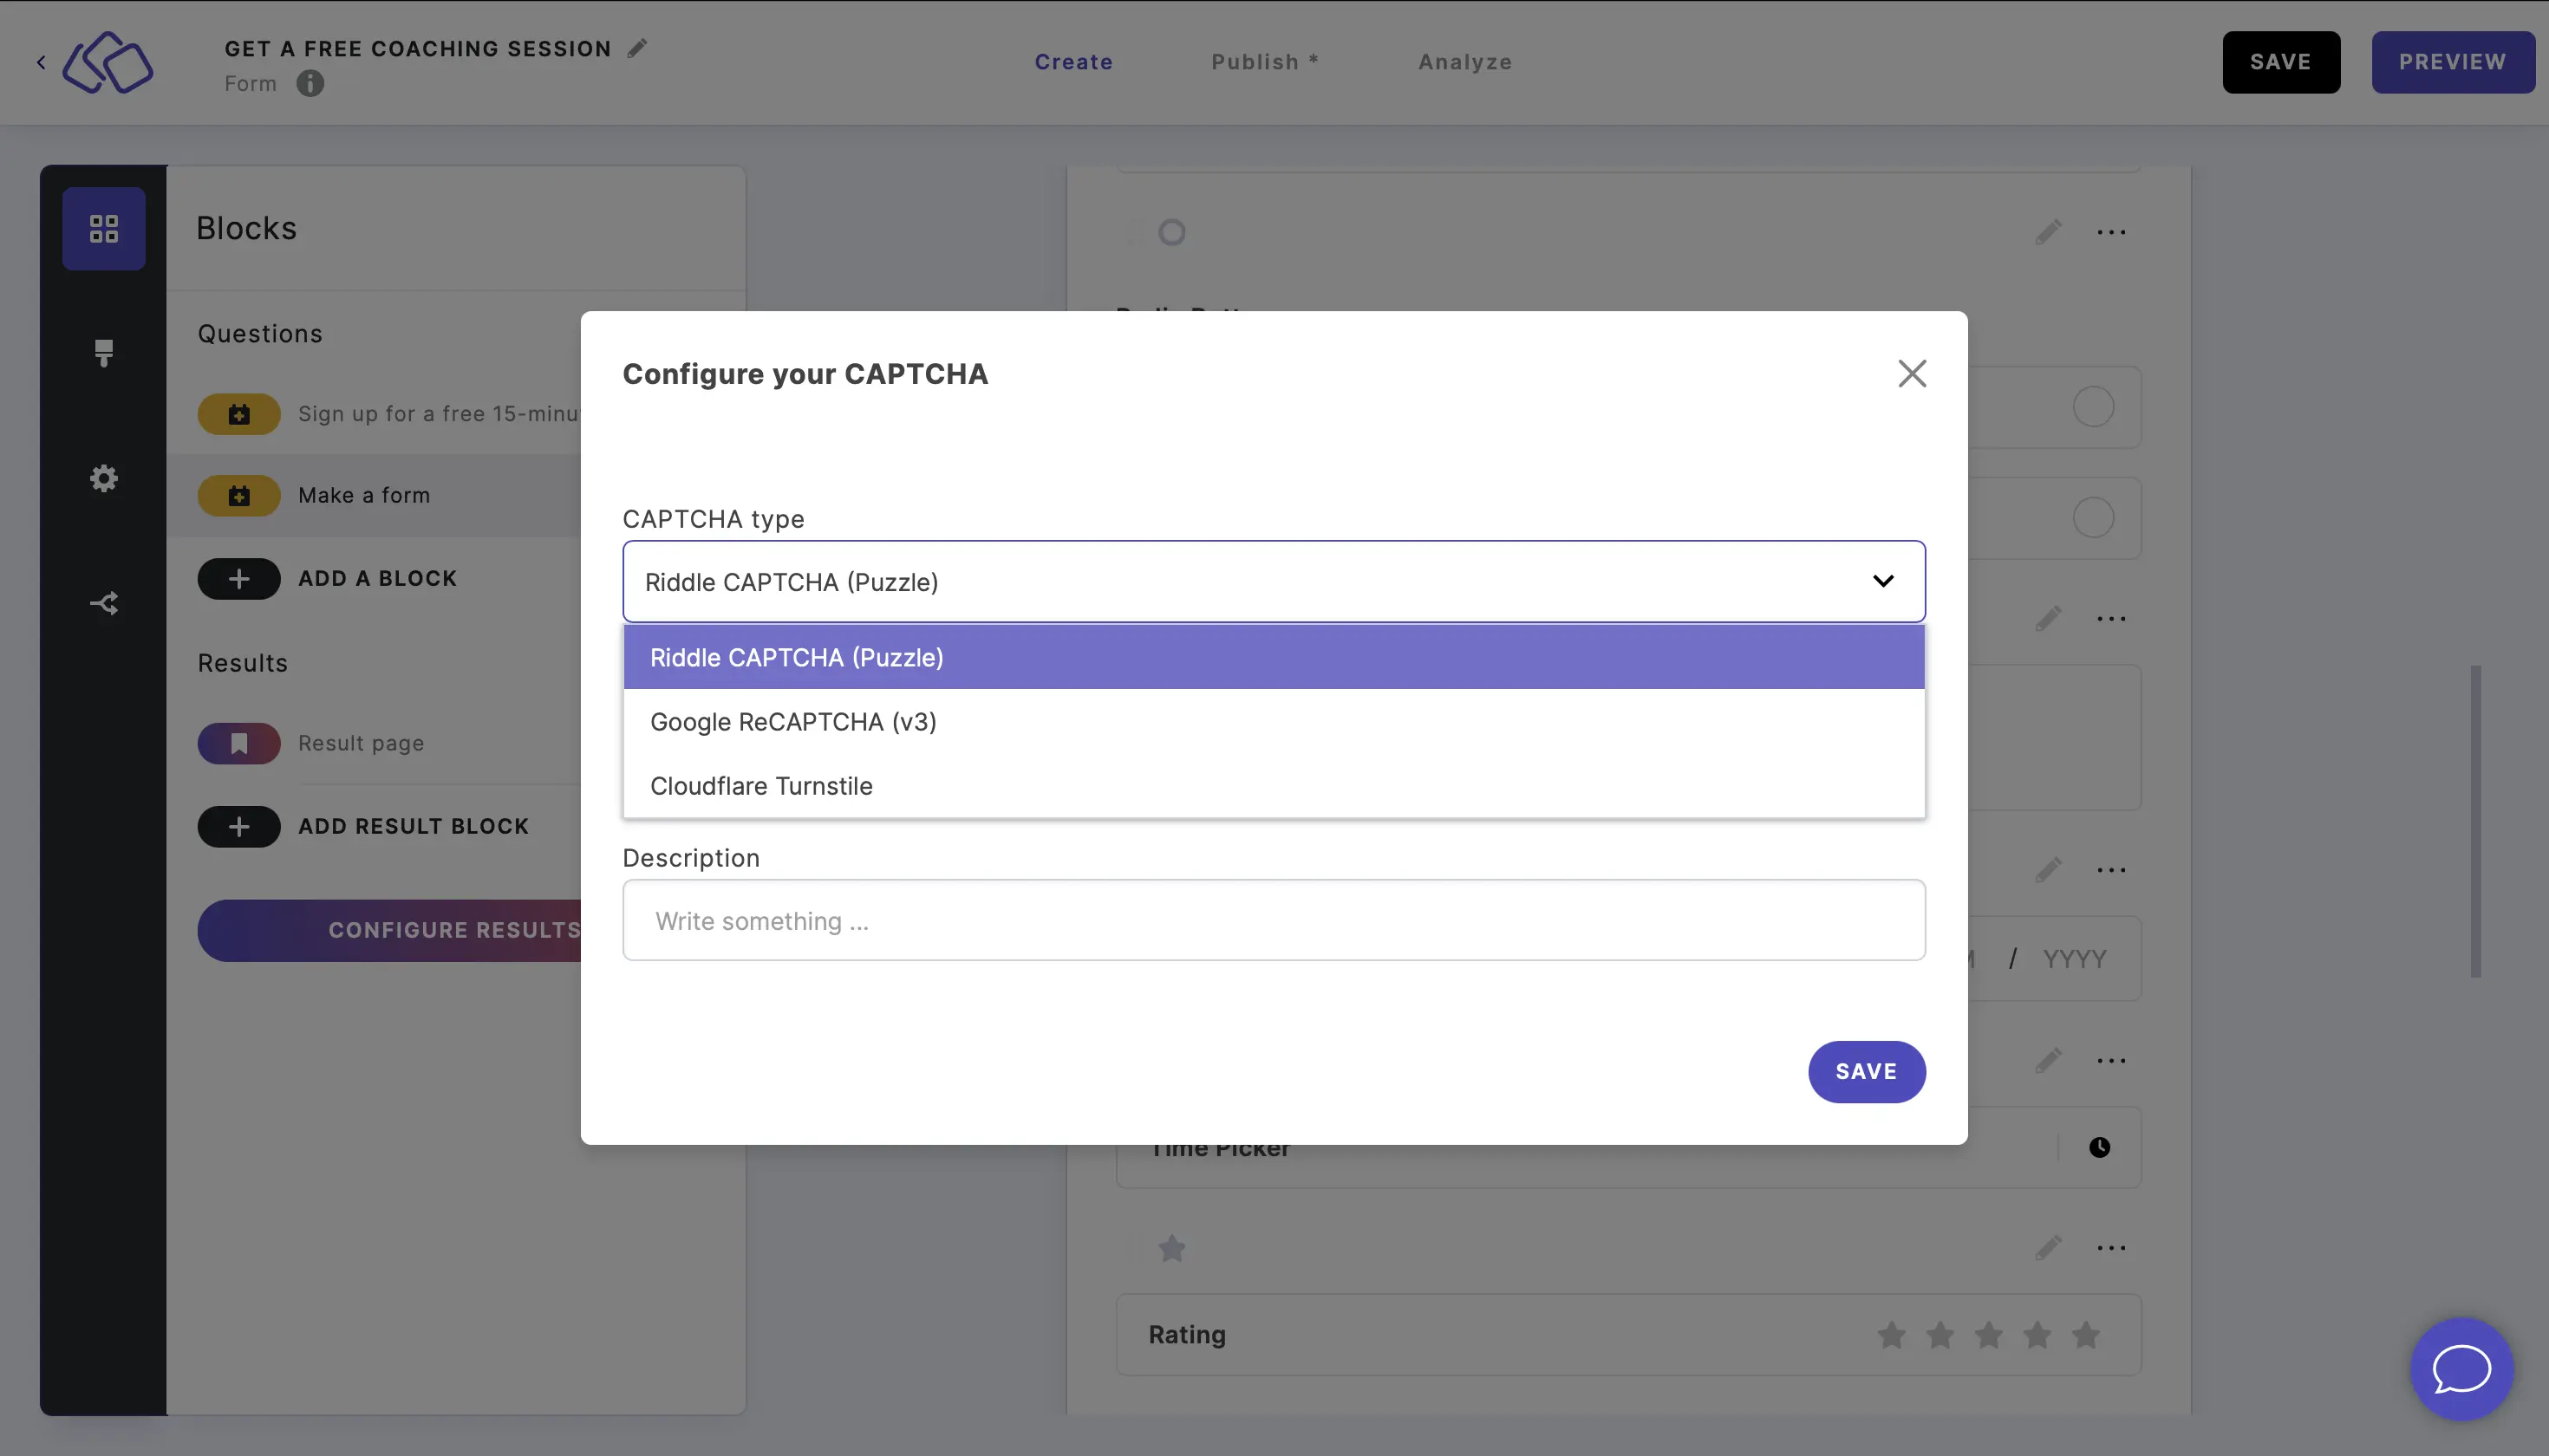Click the Make a form block icon

click(x=239, y=495)
